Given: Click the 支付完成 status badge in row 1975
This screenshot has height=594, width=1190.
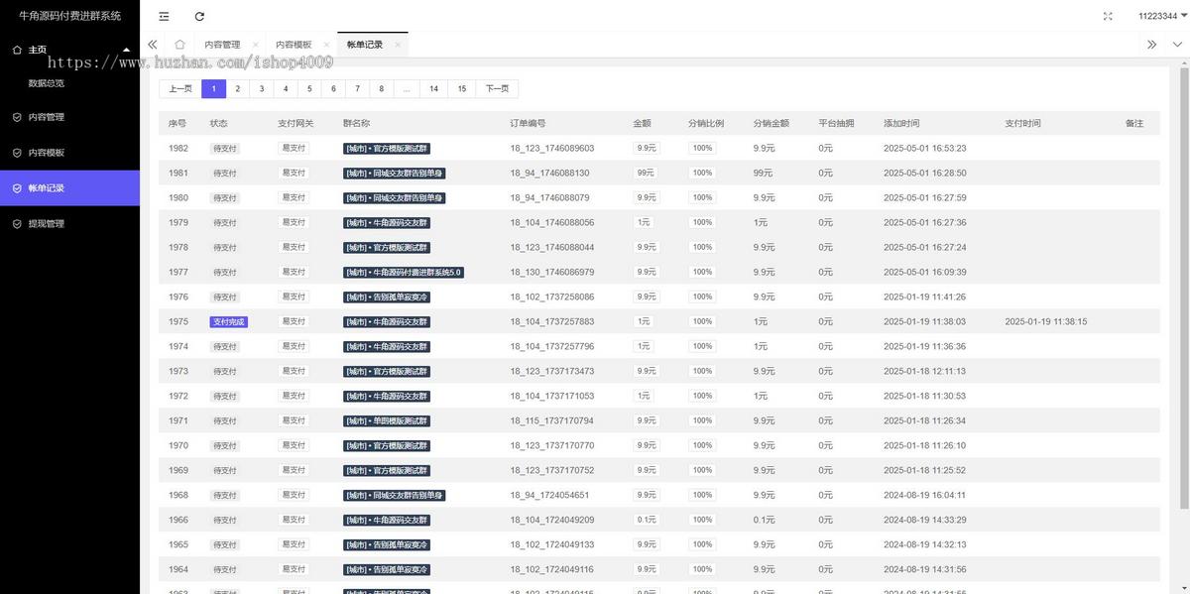Looking at the screenshot, I should pos(228,322).
